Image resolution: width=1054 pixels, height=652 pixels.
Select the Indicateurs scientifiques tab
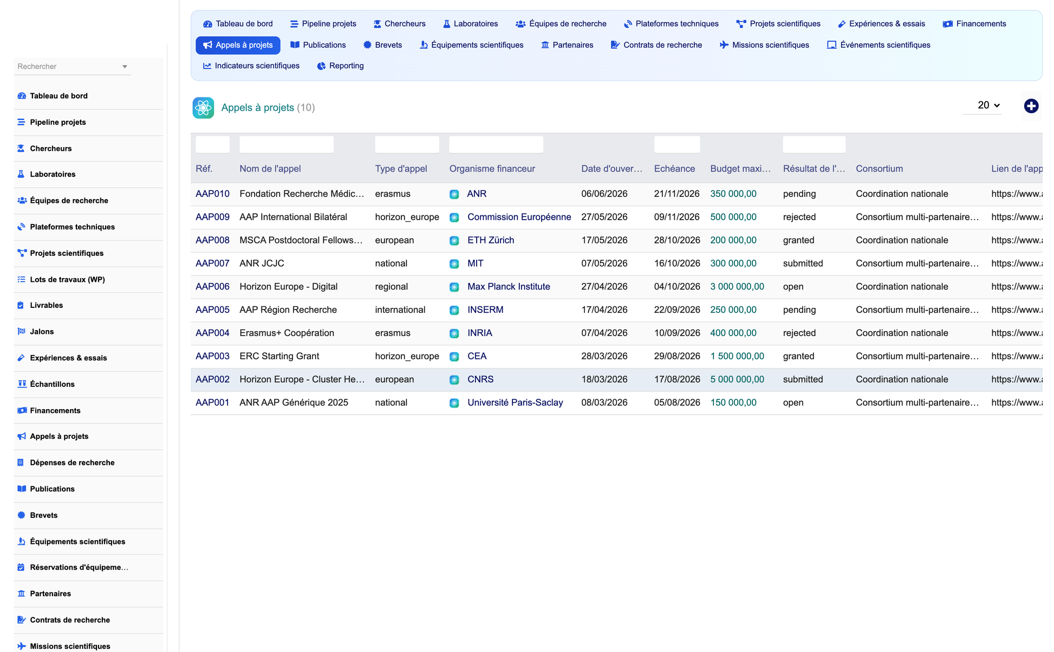[x=251, y=66]
